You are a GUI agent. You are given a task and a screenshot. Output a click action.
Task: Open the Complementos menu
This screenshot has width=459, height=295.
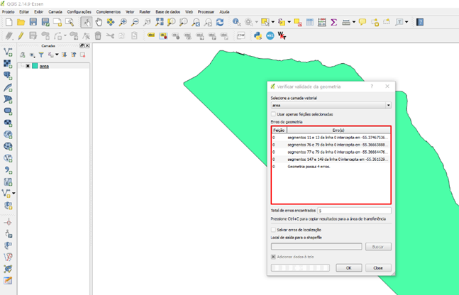(109, 12)
